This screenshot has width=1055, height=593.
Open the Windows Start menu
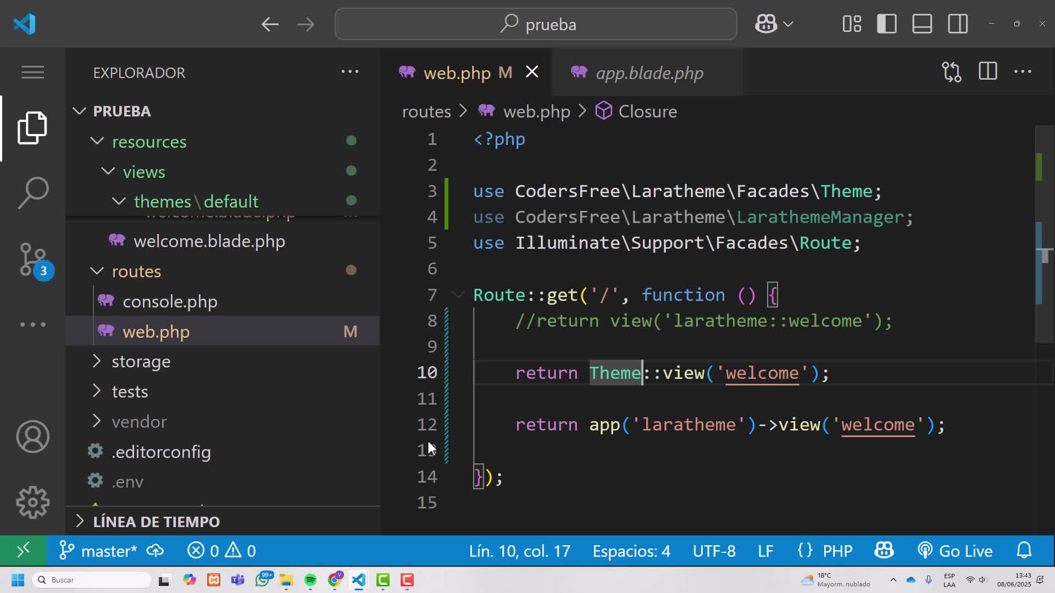[18, 580]
